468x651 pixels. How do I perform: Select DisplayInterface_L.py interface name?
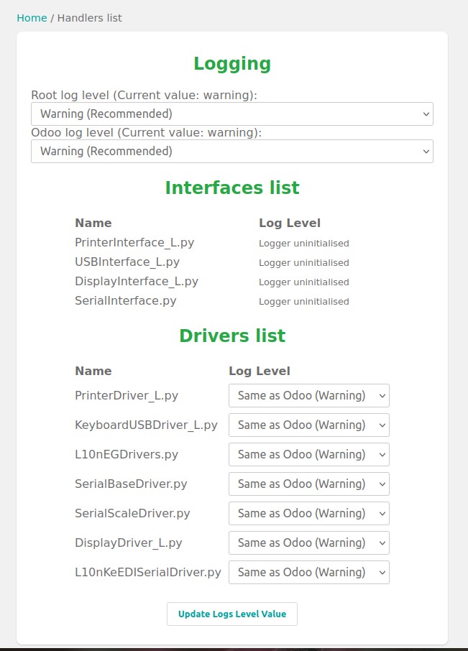click(x=137, y=282)
